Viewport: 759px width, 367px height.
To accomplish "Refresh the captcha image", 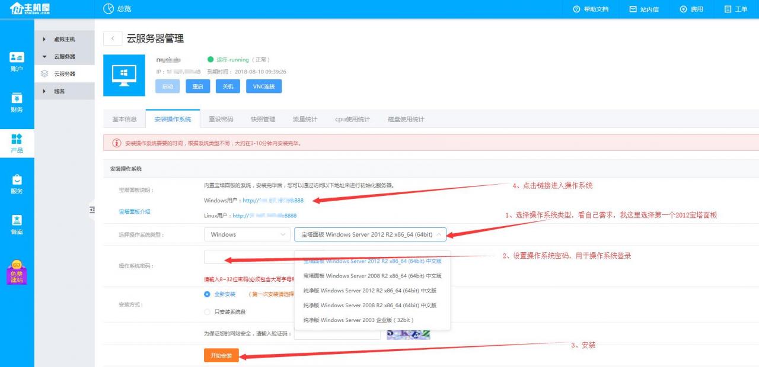I will [408, 334].
